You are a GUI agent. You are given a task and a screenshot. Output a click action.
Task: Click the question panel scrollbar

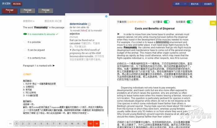click(108, 101)
